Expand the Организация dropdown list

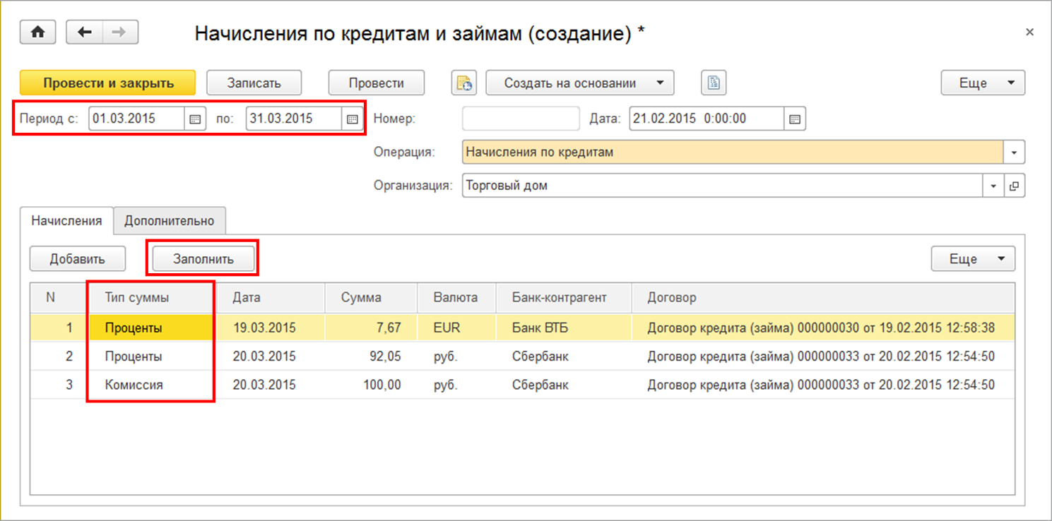tap(993, 186)
